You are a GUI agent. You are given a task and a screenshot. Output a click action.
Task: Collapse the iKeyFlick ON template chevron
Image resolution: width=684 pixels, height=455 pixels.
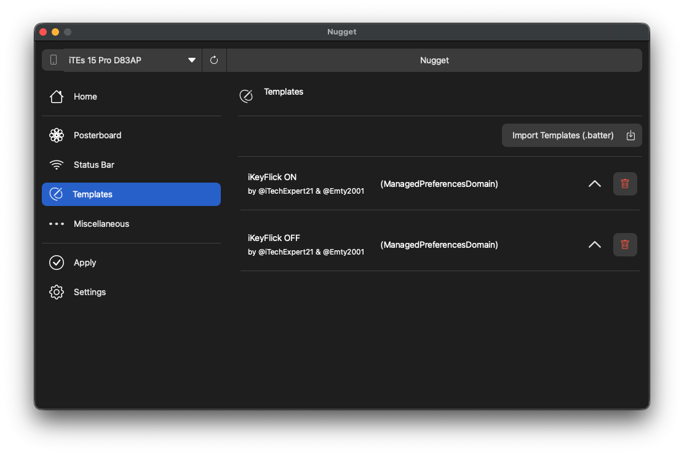pos(594,184)
